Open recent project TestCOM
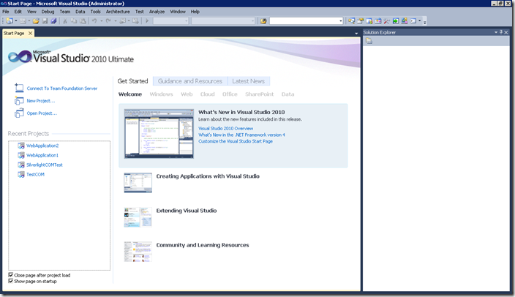Viewport: 515px width, 297px height. coord(35,174)
